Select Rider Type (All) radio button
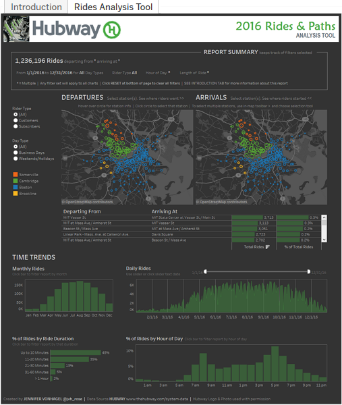This screenshot has height=405, width=342. tap(16, 115)
